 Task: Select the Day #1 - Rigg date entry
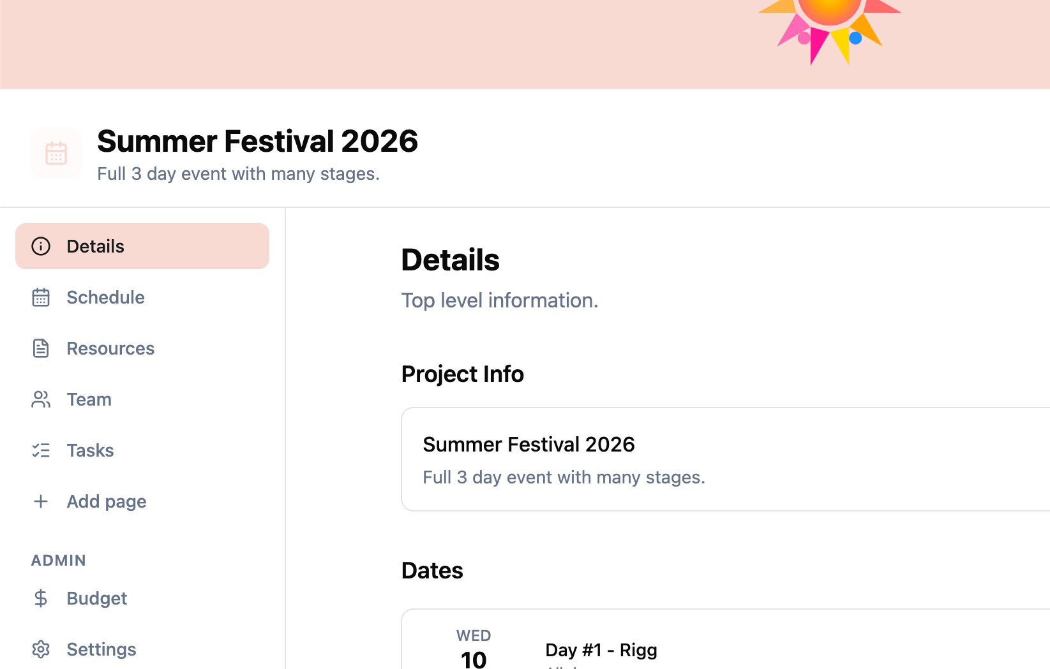click(x=601, y=650)
